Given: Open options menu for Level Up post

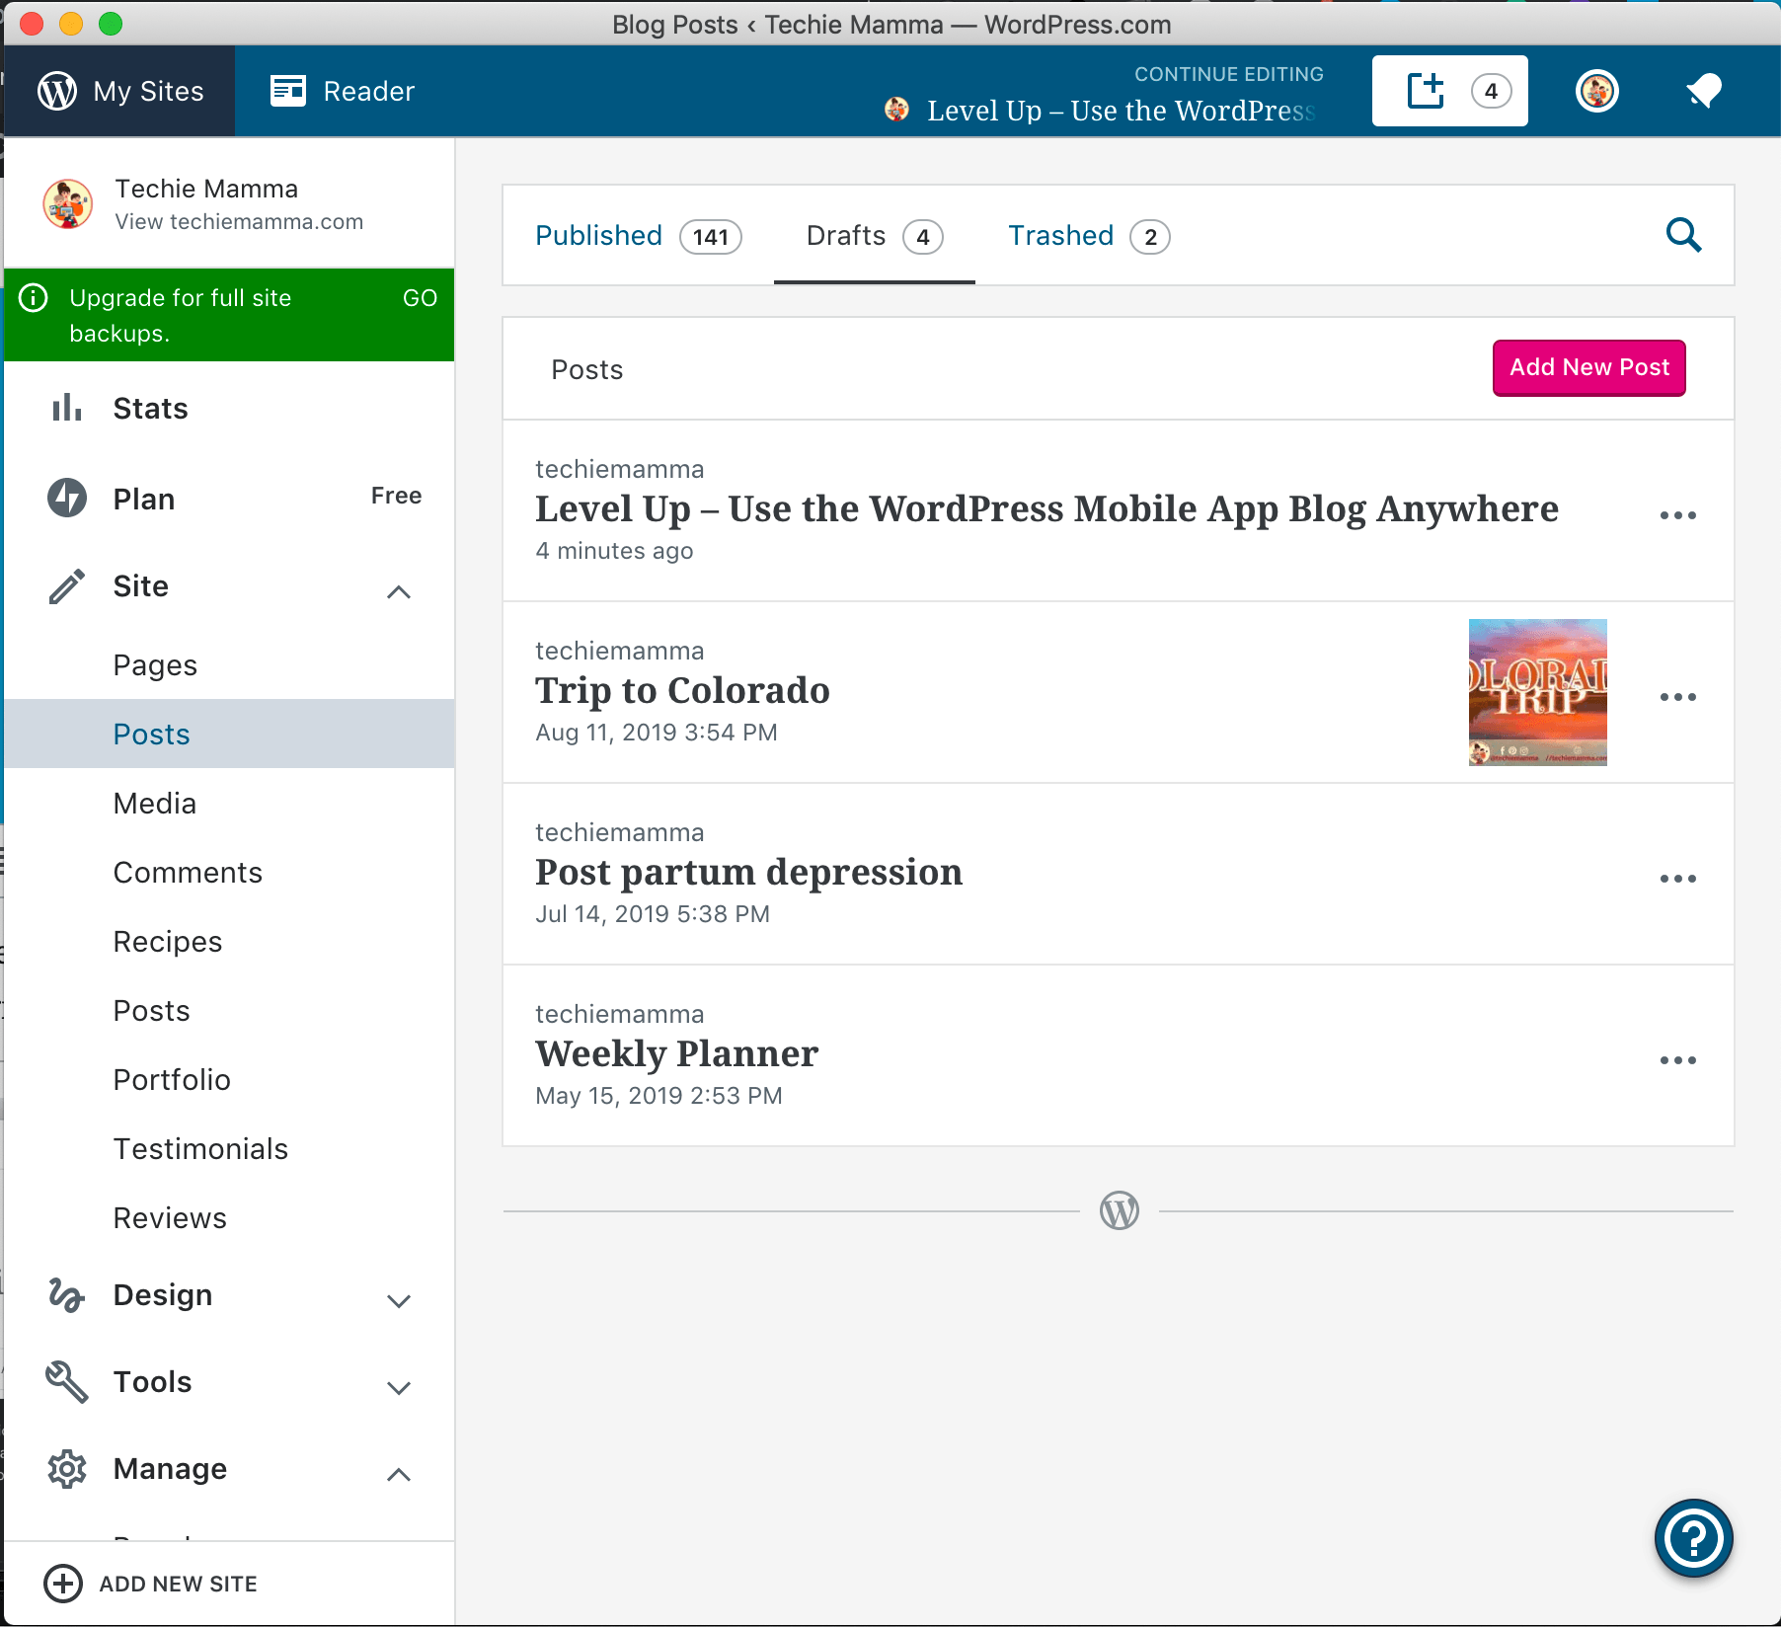Looking at the screenshot, I should (1678, 514).
